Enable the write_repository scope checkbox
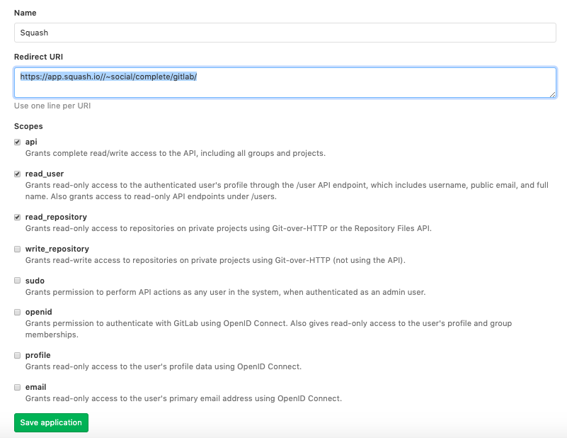The height and width of the screenshot is (438, 567). click(x=18, y=249)
